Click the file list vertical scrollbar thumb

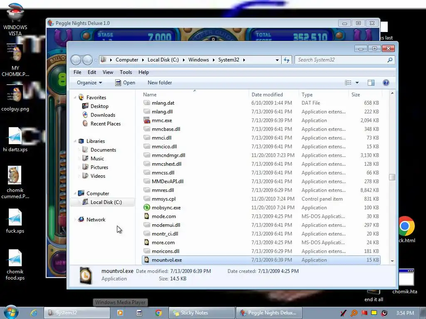[x=392, y=177]
